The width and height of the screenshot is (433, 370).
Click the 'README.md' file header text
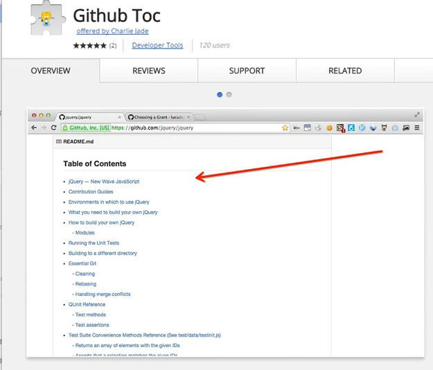click(78, 141)
